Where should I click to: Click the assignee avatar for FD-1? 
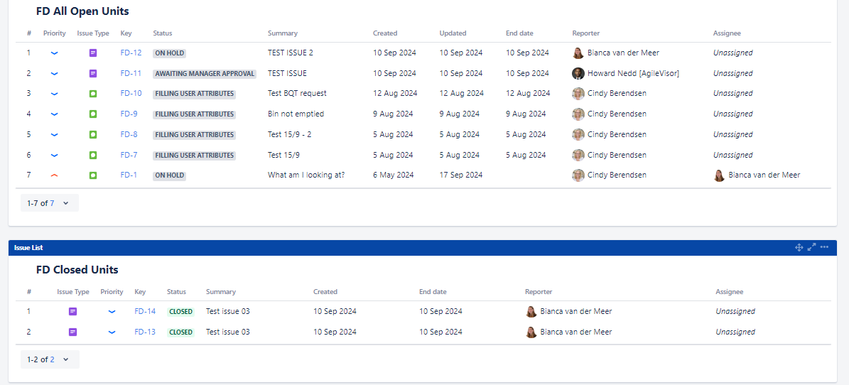[x=719, y=175]
